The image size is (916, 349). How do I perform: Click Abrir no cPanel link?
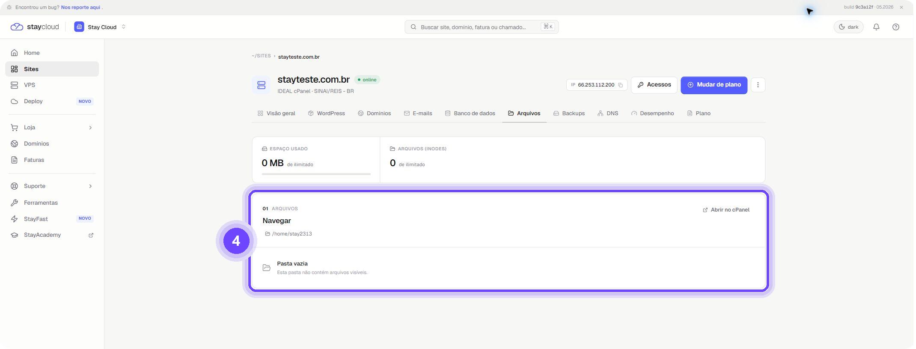(x=726, y=210)
